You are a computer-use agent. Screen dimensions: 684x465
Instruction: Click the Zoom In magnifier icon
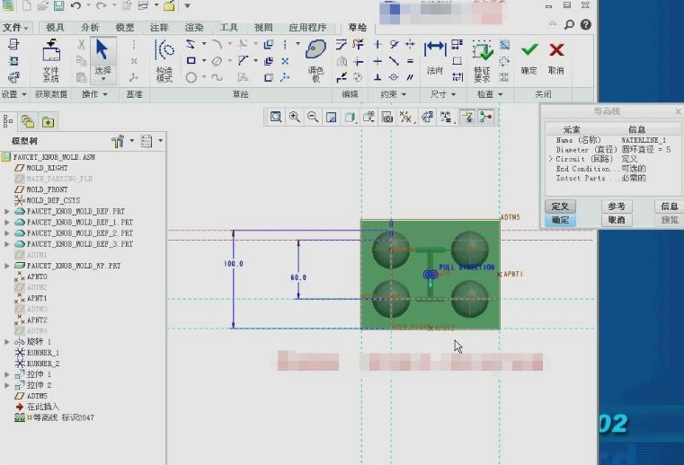pos(295,117)
